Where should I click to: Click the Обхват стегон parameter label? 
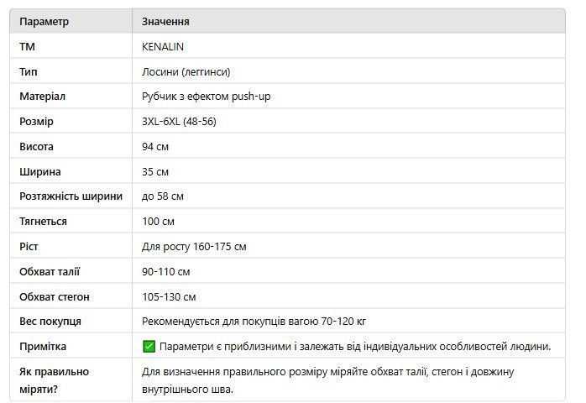(55, 297)
